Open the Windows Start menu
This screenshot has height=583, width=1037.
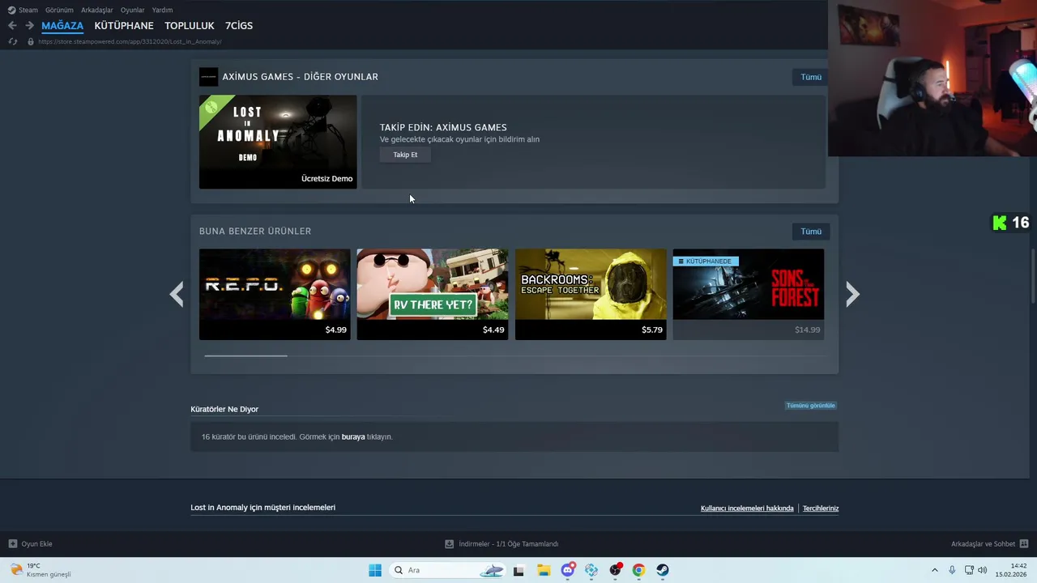pos(375,570)
